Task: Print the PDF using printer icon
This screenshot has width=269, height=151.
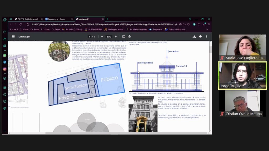Action: click(200, 36)
